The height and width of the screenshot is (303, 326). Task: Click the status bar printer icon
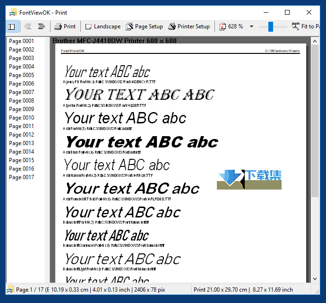(x=10, y=289)
